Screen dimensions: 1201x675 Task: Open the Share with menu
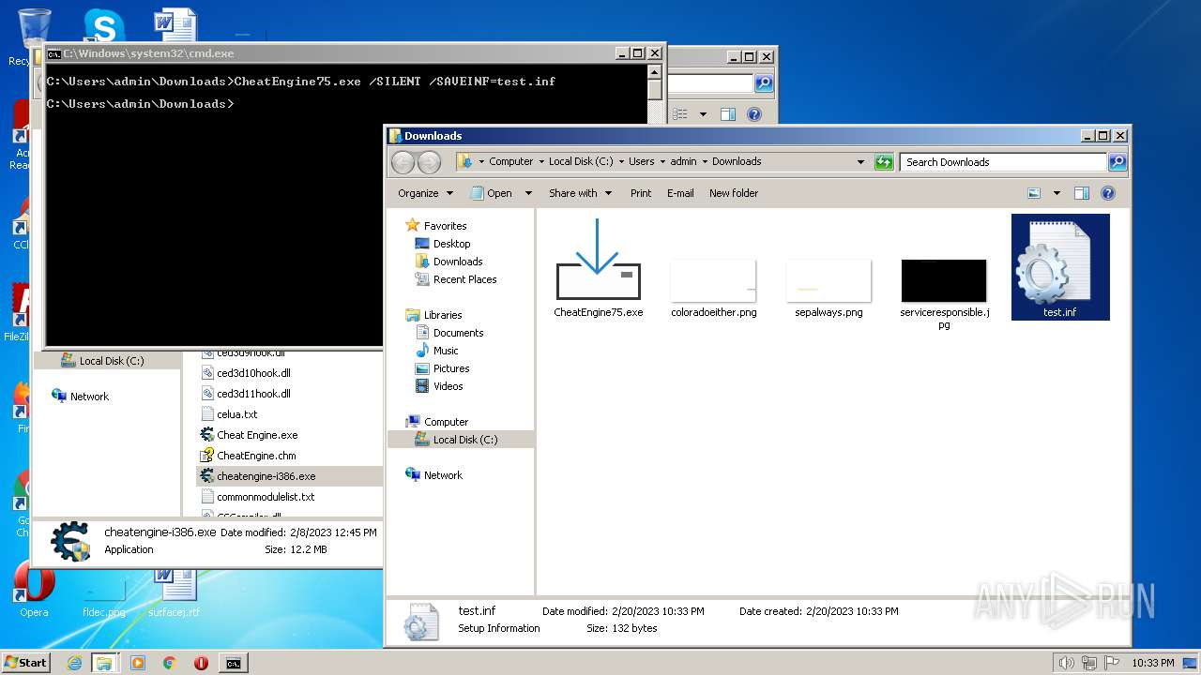click(580, 193)
